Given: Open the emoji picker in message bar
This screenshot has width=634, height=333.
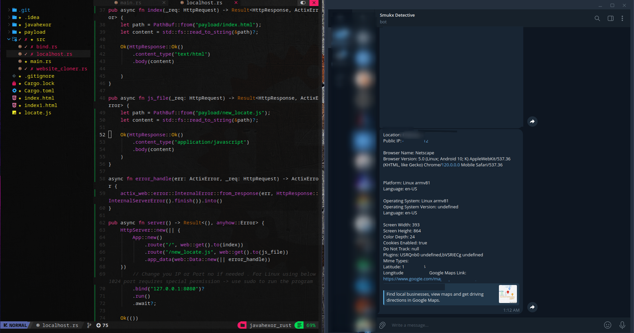Looking at the screenshot, I should [607, 325].
